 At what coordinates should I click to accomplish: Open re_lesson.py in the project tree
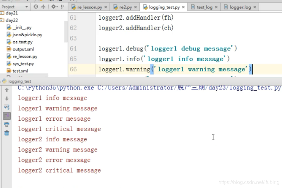[x=25, y=57]
